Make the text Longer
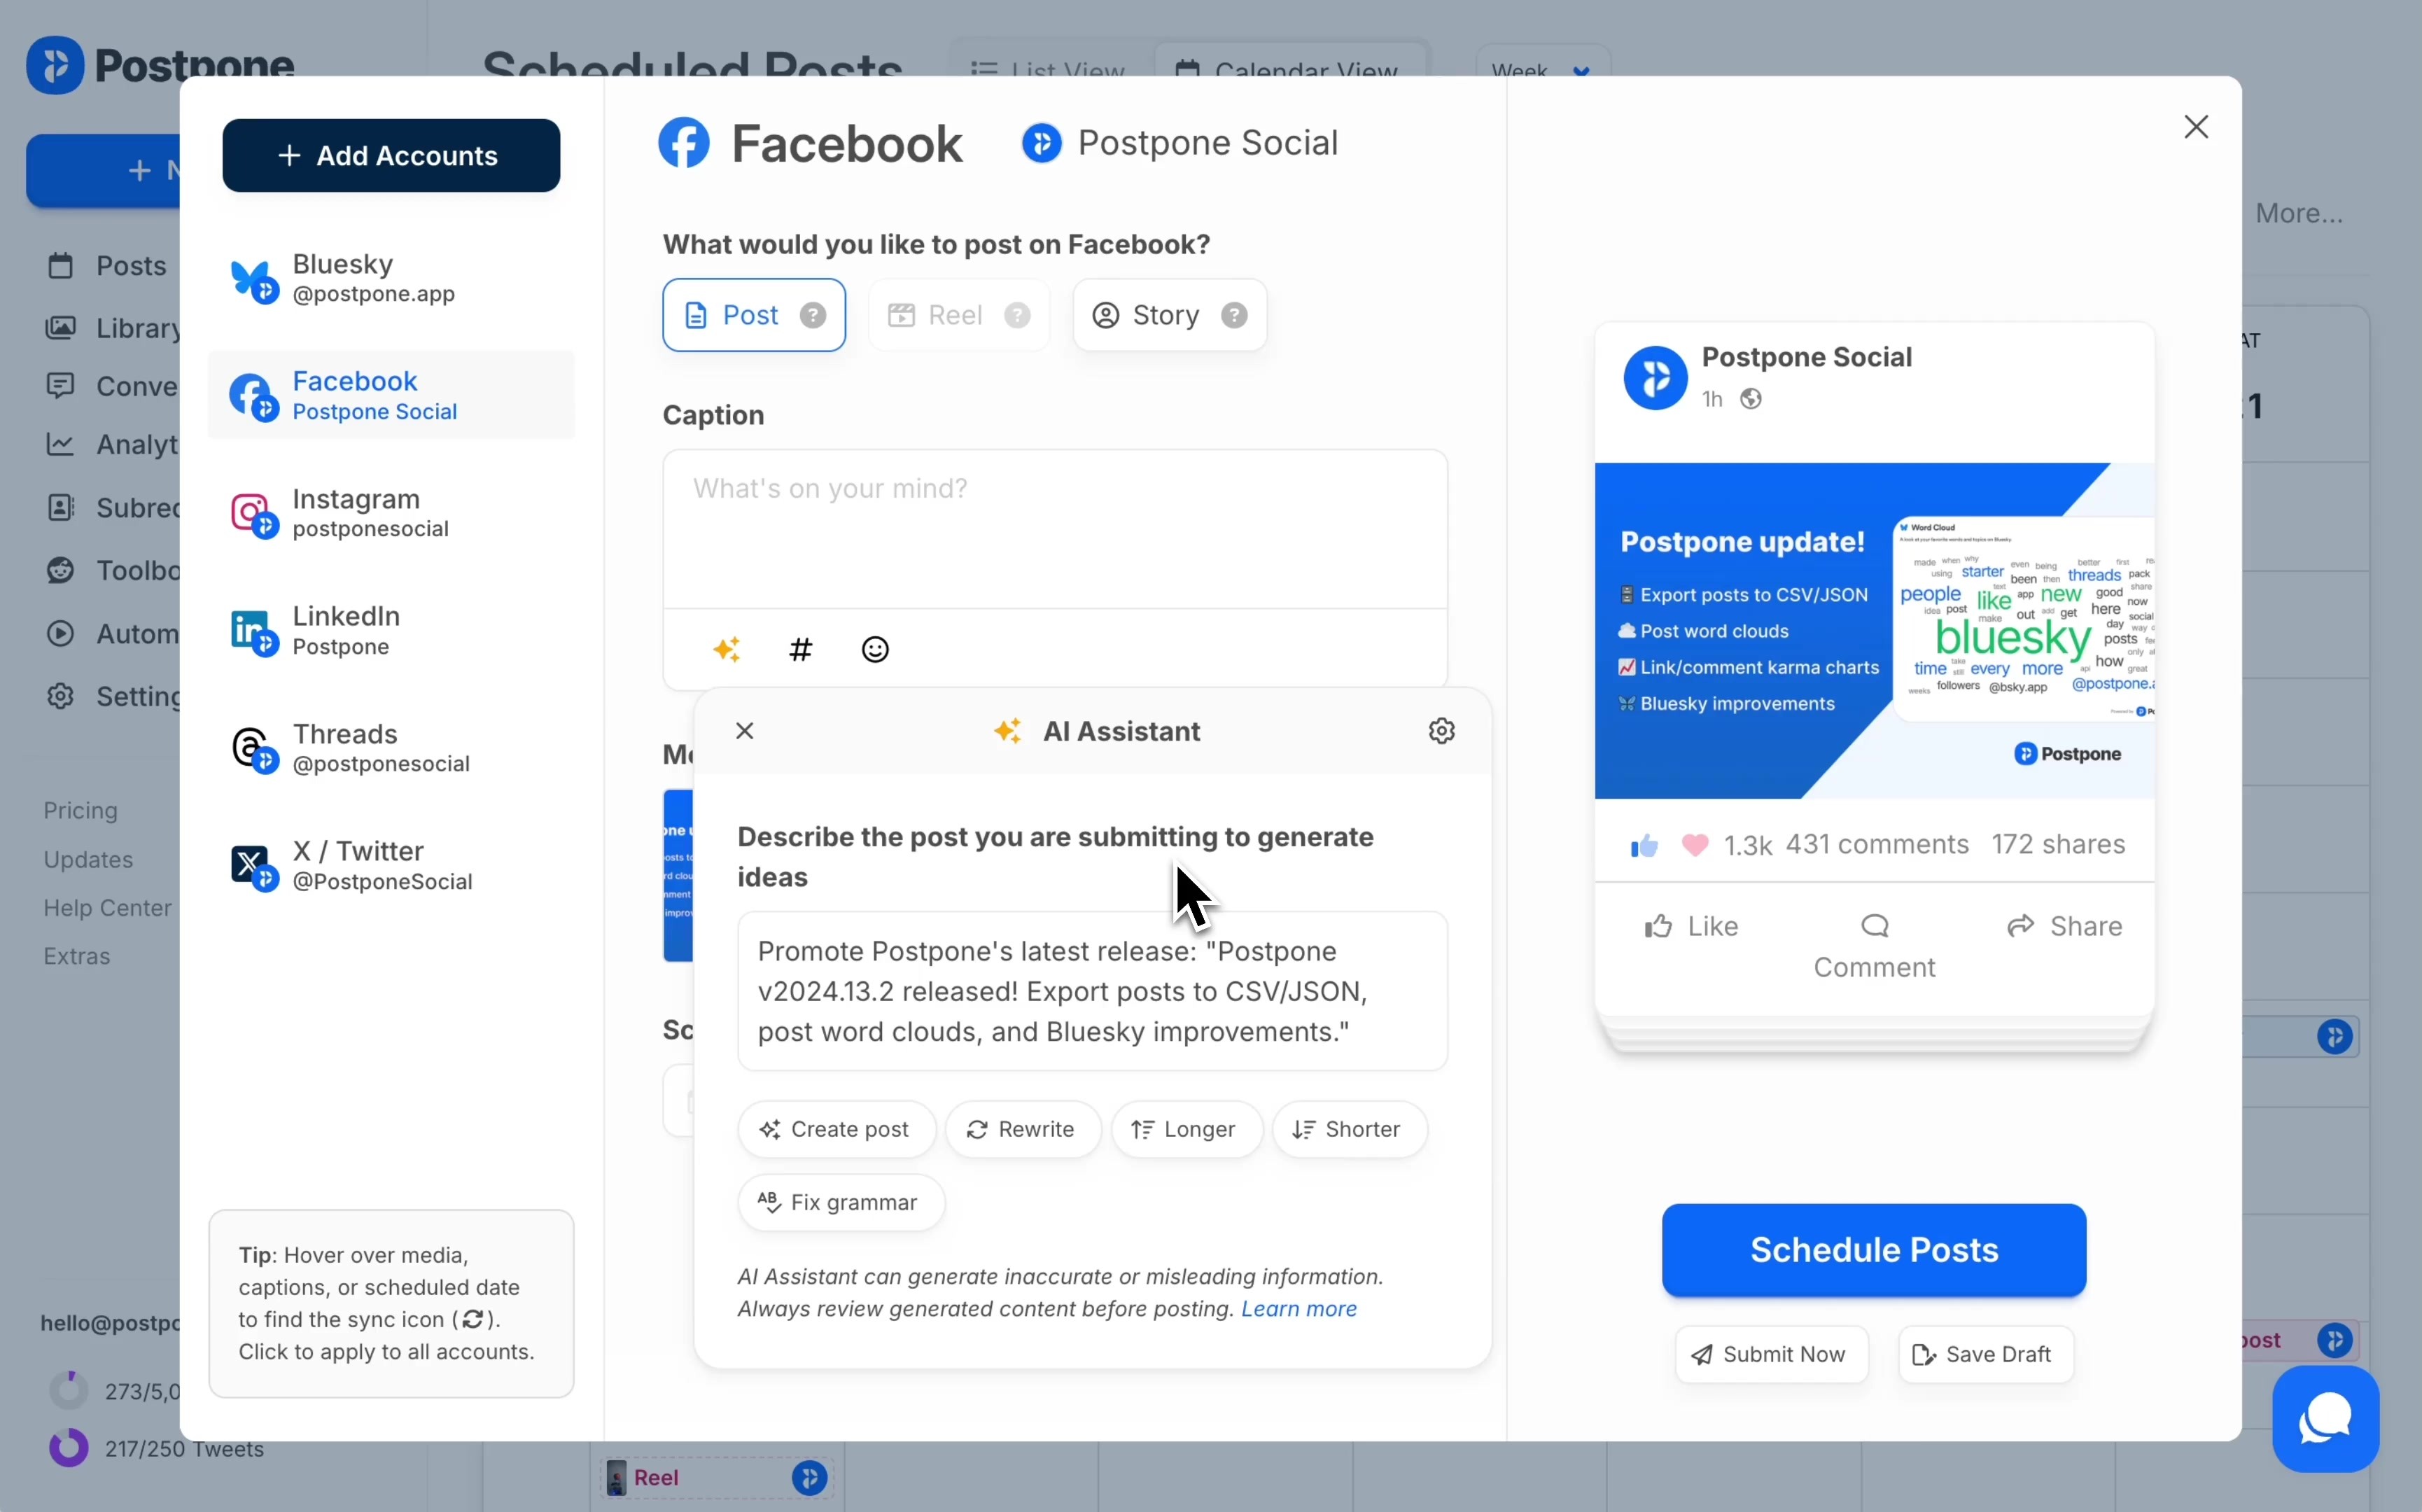 pos(1186,1129)
